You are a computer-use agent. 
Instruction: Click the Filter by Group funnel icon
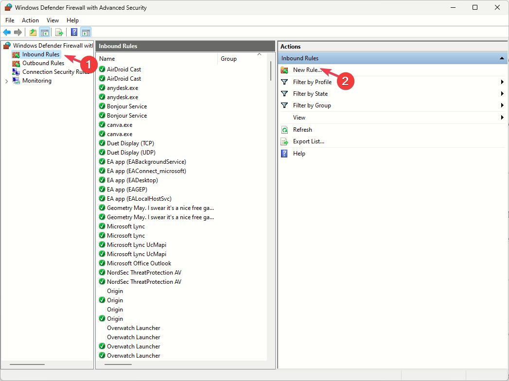click(x=284, y=105)
